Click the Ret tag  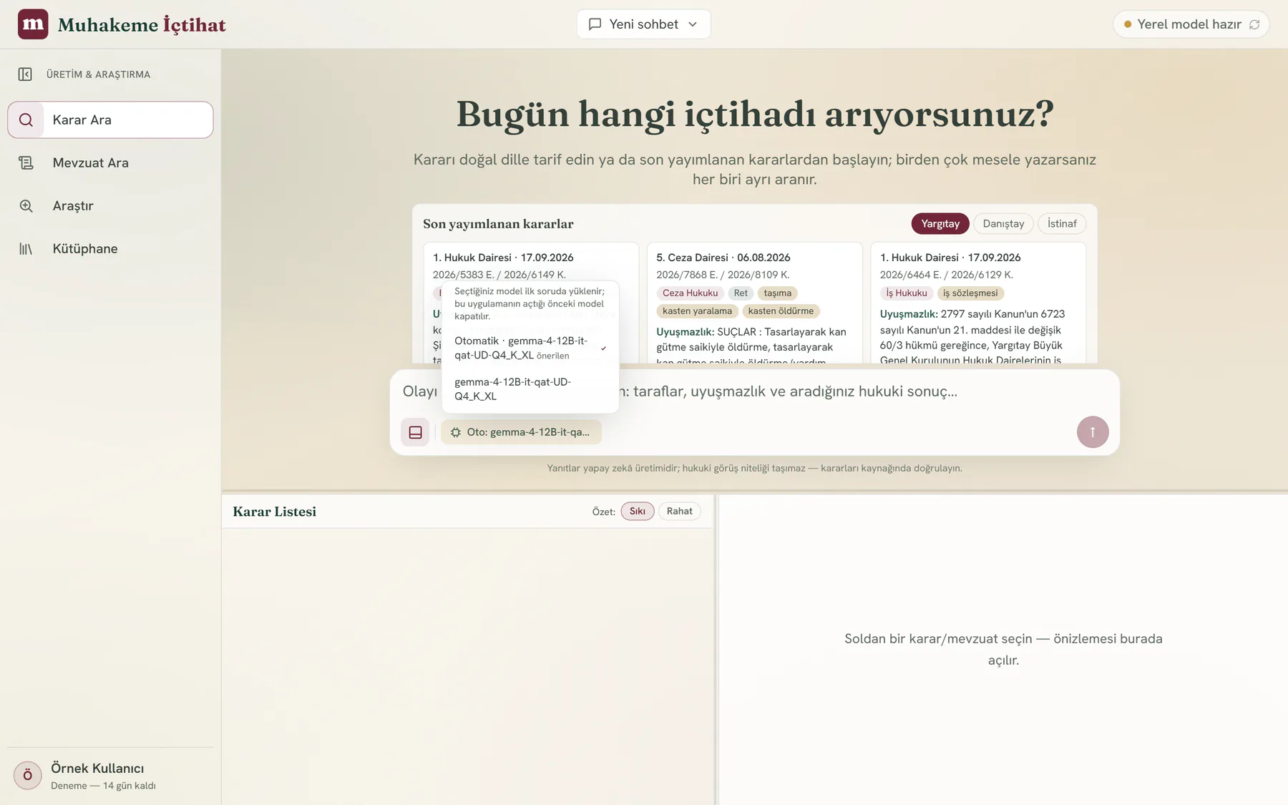tap(741, 293)
